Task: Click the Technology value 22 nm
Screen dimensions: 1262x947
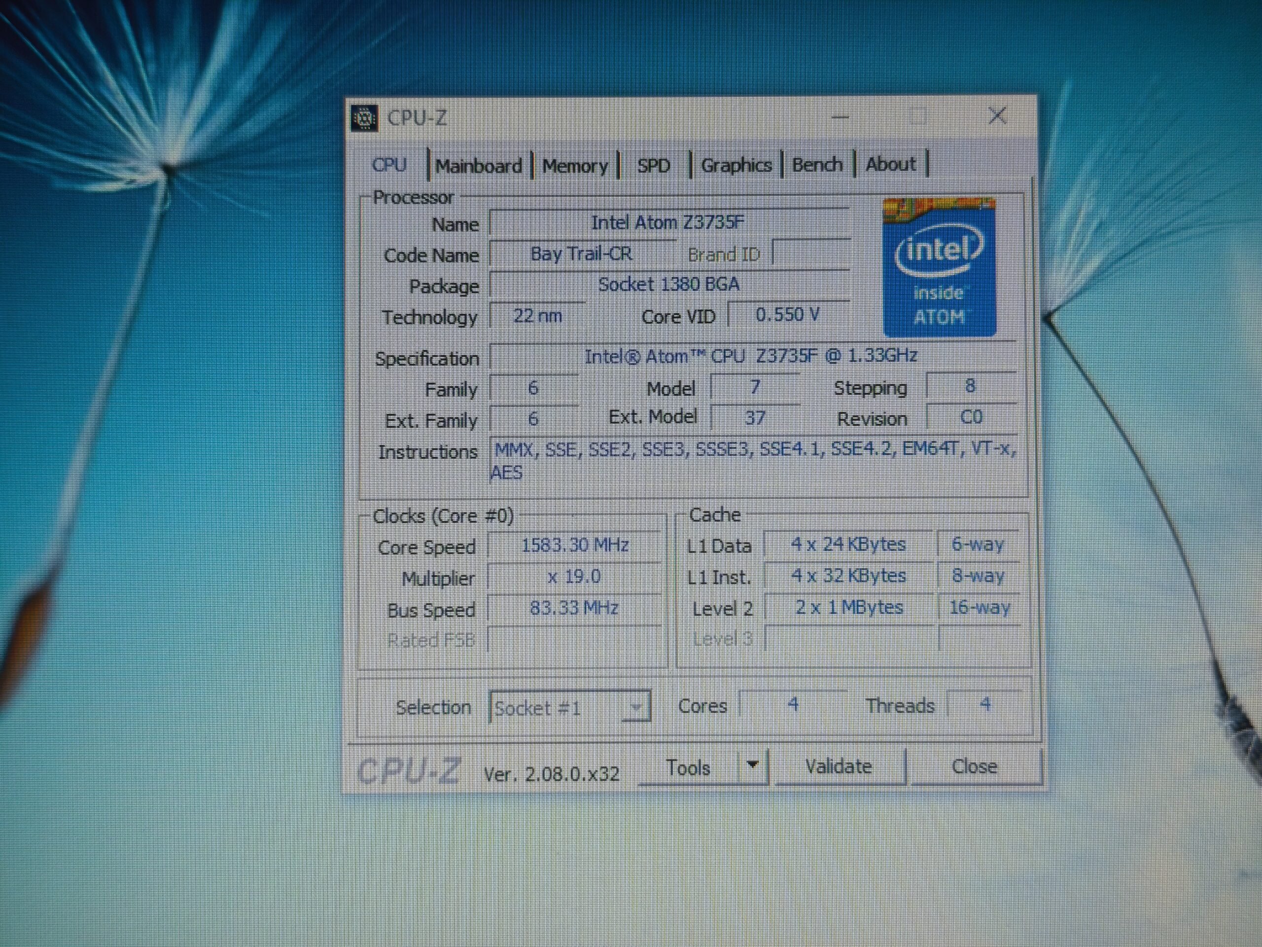Action: click(537, 315)
